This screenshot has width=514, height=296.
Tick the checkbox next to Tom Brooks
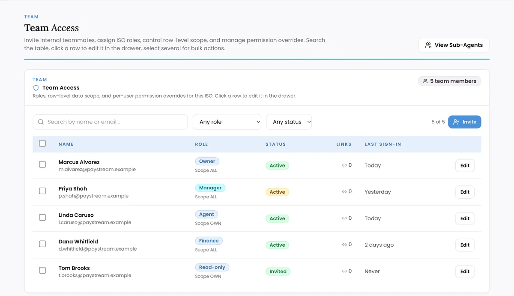coord(42,270)
